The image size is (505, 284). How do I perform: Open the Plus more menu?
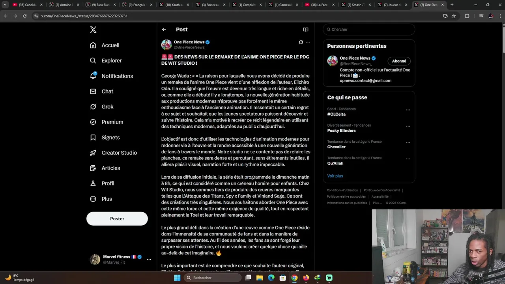101,199
